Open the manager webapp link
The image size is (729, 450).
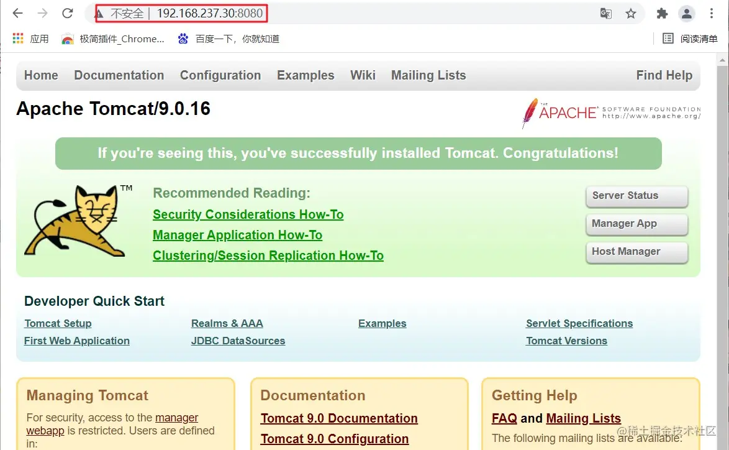pos(177,418)
